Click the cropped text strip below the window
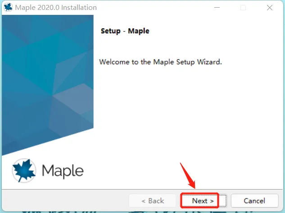 point(142,212)
